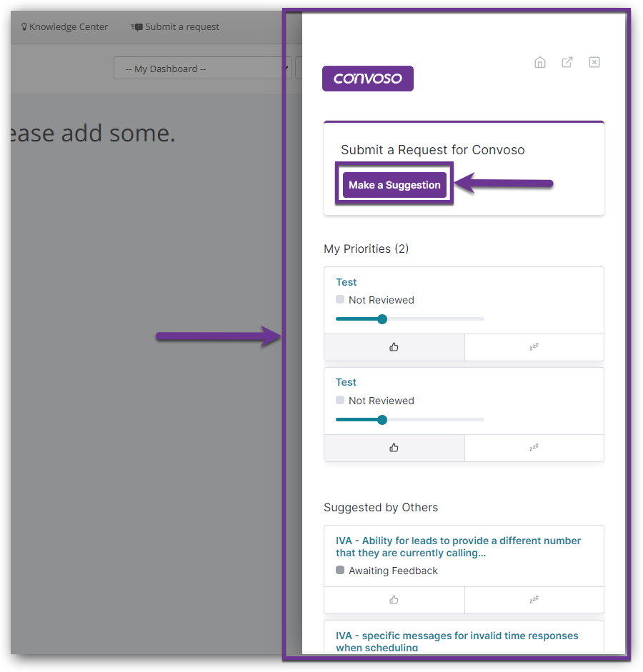The height and width of the screenshot is (672, 643).
Task: Click the speech bubble icon beside Submit a request
Action: (135, 26)
